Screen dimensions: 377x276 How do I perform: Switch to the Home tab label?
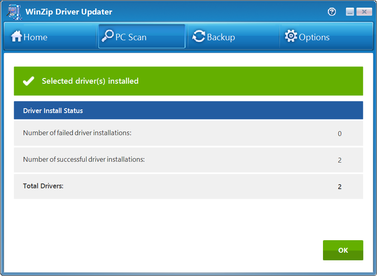click(35, 37)
